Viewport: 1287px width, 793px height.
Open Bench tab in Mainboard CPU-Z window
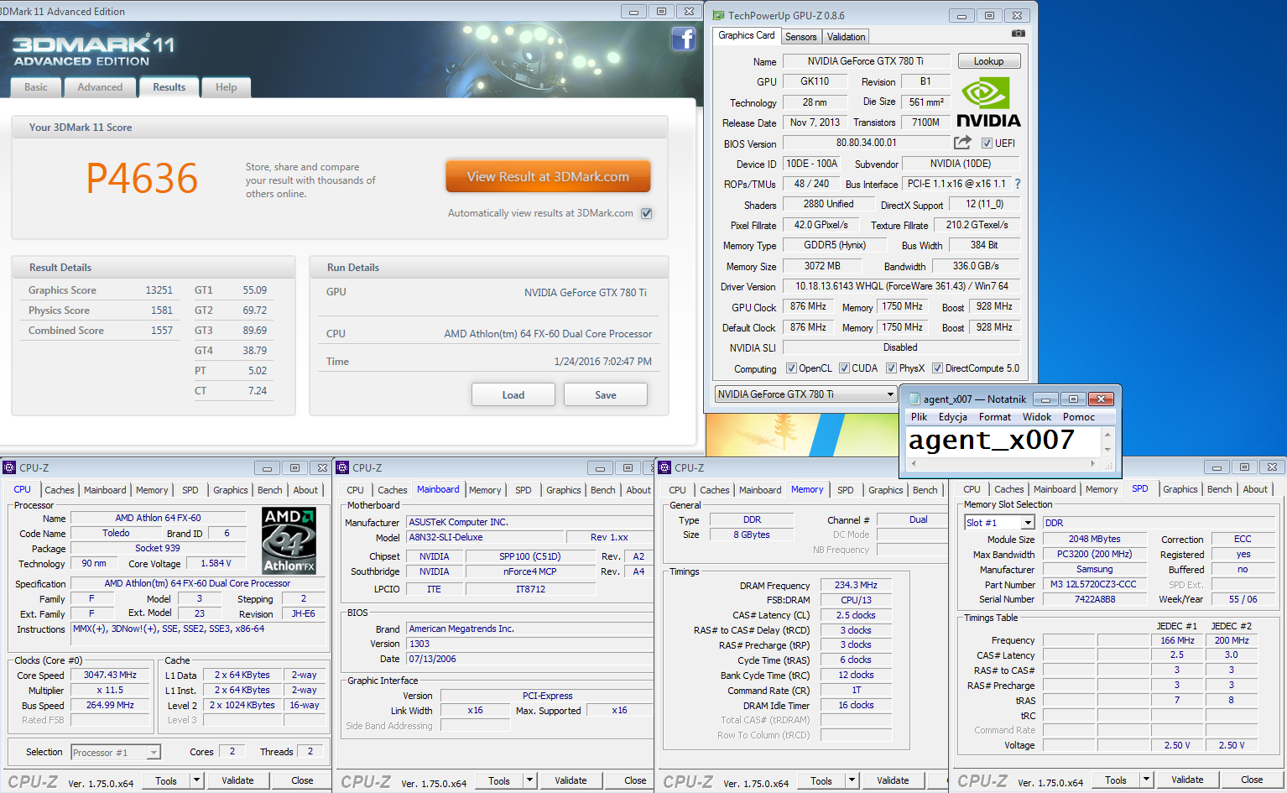(x=602, y=490)
